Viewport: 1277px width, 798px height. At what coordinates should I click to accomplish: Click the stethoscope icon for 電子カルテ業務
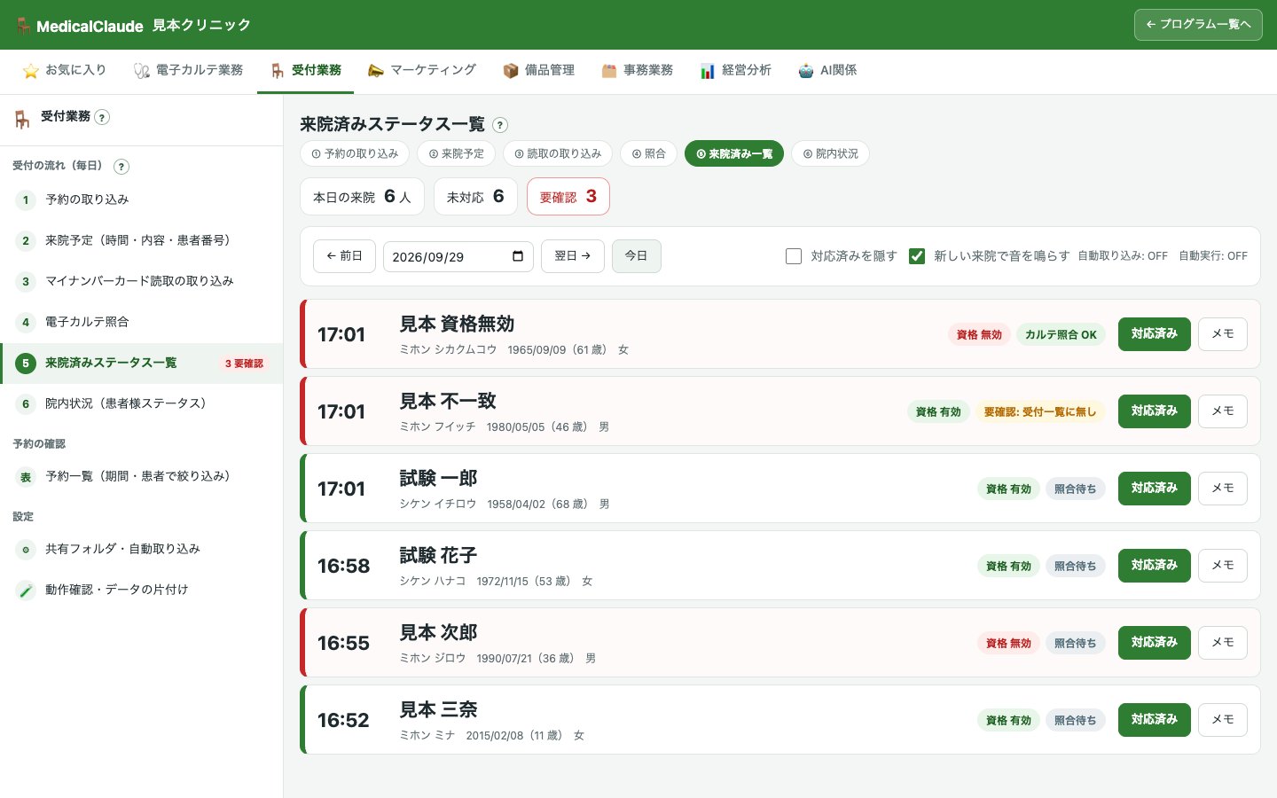(141, 71)
